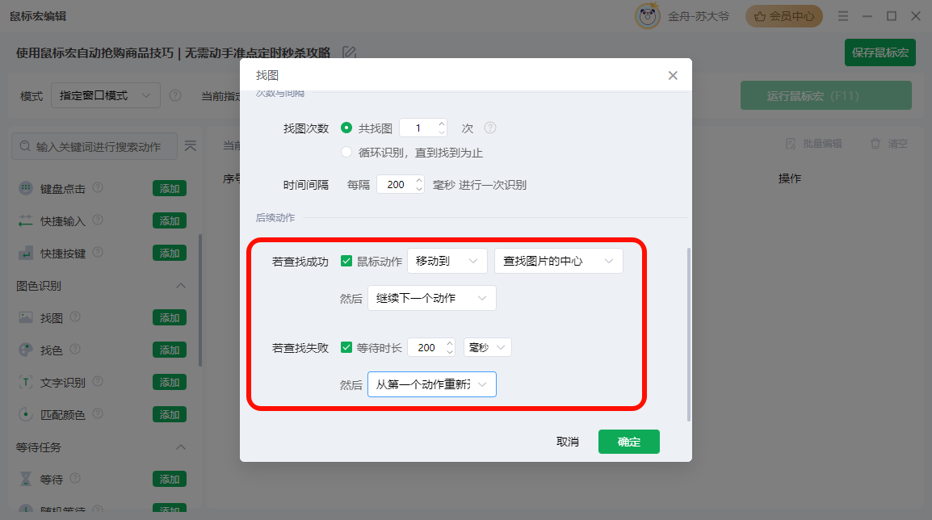Screen dimensions: 932x520
Task: Toggle the 等待时长 checkbox
Action: point(346,347)
